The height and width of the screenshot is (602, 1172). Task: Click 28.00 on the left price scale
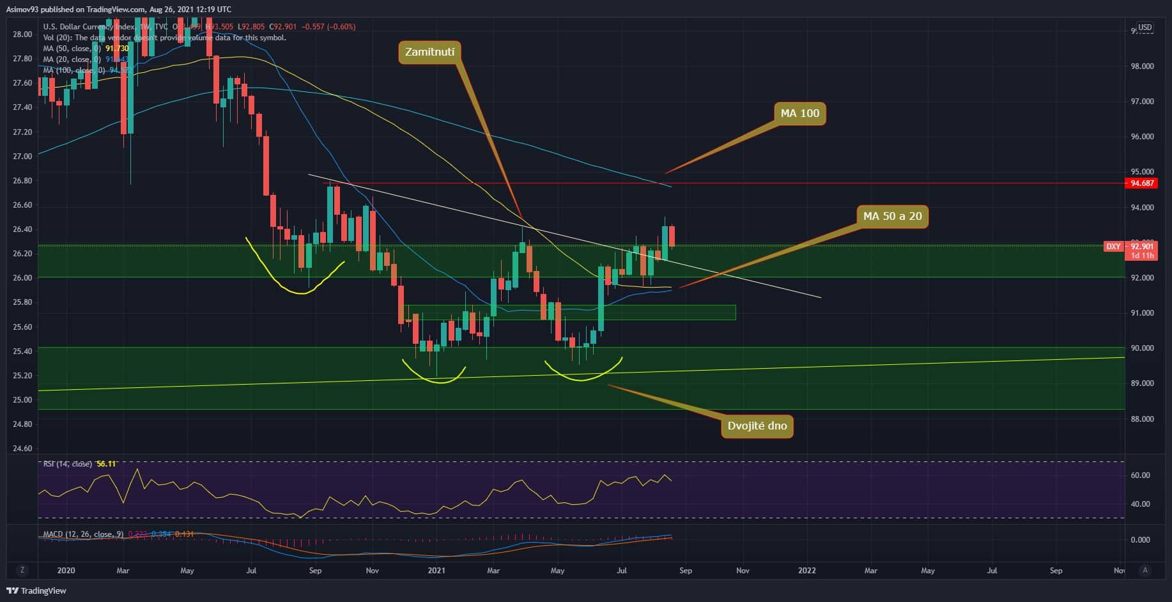pyautogui.click(x=22, y=35)
